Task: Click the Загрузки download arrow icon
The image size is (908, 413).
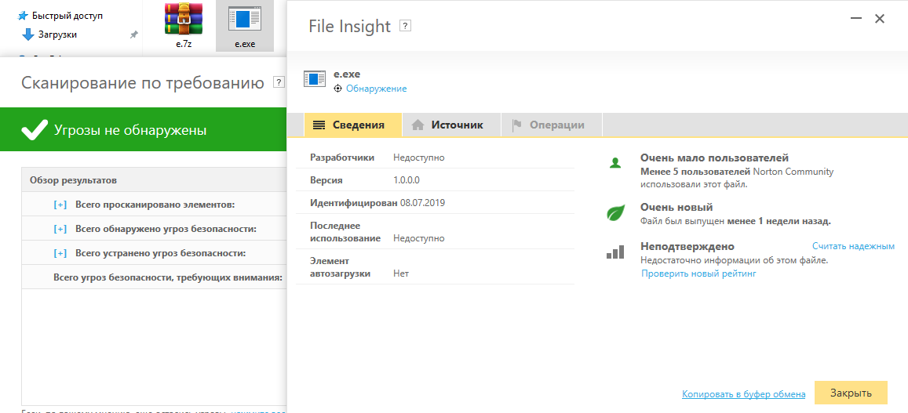Action: 27,34
